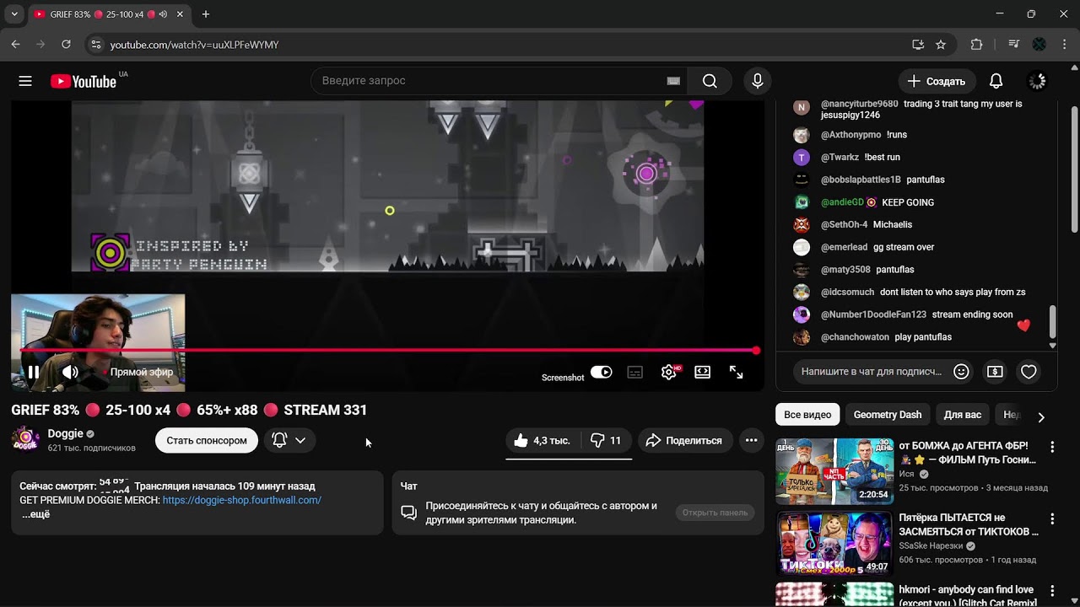Send a heart reaction in chat
Screen dimensions: 1080x607
click(1029, 371)
